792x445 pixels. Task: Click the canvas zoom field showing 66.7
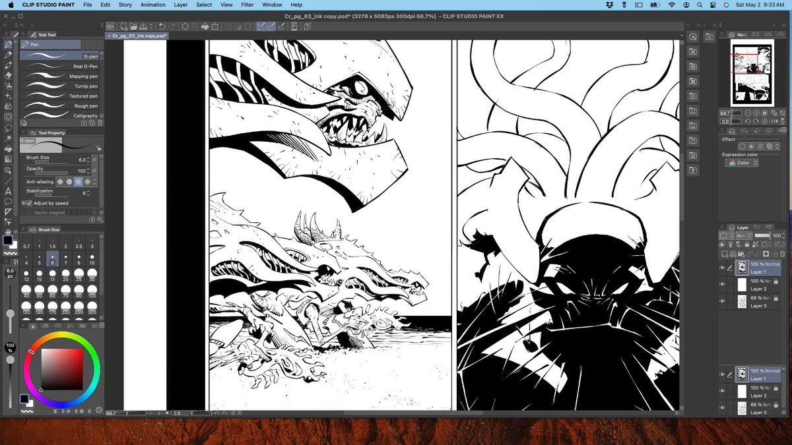[x=113, y=413]
